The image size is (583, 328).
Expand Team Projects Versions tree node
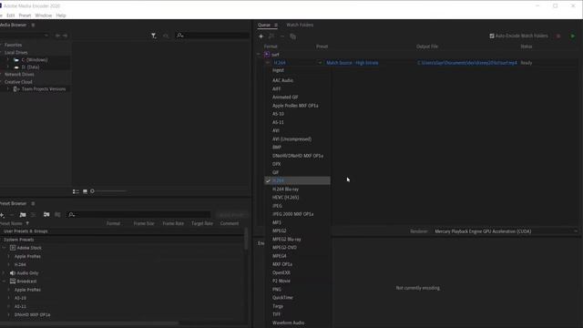tap(8, 89)
